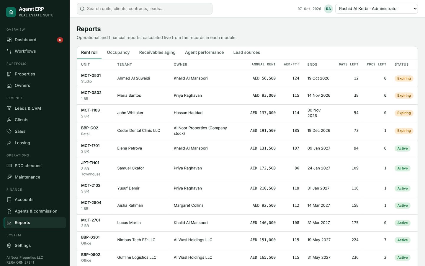425x266 pixels.
Task: Click end date 31 Jan 2027
Action: point(318,188)
